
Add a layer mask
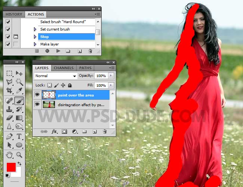[64, 131]
